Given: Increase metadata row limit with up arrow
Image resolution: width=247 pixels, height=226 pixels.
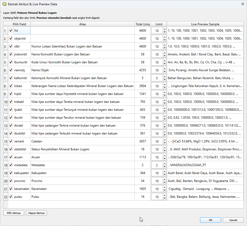Looking at the screenshot, I should coord(165,164).
